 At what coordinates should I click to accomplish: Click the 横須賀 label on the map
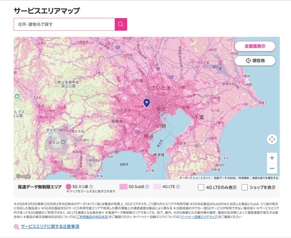(x=159, y=155)
